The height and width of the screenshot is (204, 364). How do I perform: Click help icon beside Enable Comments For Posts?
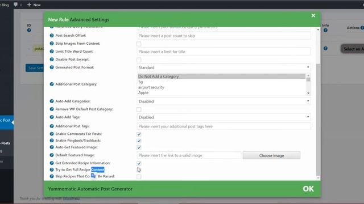click(x=52, y=134)
